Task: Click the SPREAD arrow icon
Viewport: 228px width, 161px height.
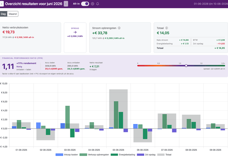Action: (75, 32)
